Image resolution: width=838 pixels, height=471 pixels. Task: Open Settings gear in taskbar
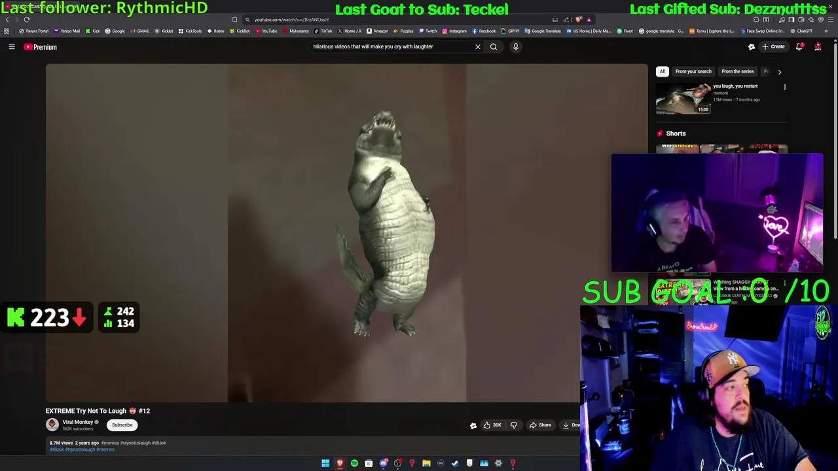click(498, 463)
